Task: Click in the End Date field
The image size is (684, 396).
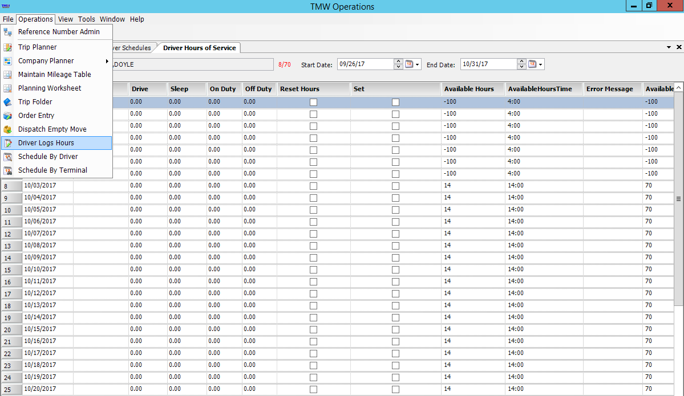Action: click(x=488, y=64)
